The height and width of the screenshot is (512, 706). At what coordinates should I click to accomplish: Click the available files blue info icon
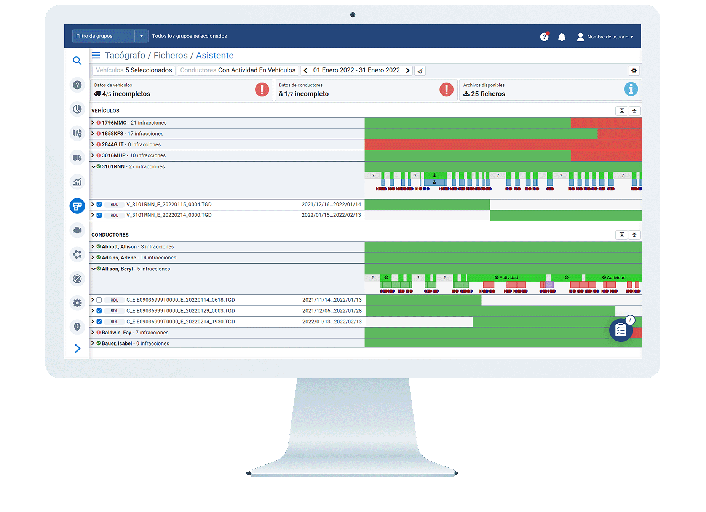[631, 89]
